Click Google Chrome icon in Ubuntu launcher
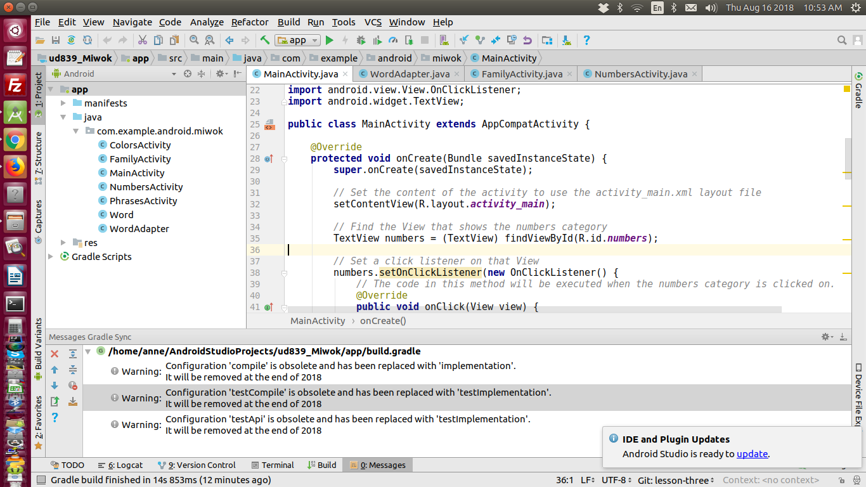Screen dimensions: 866x487 15,140
